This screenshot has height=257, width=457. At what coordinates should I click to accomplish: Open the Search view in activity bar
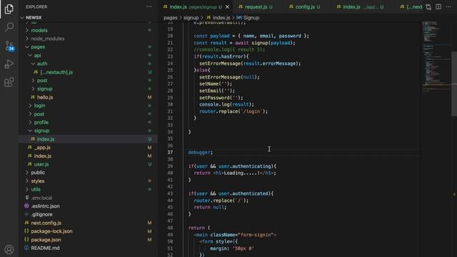(x=9, y=27)
